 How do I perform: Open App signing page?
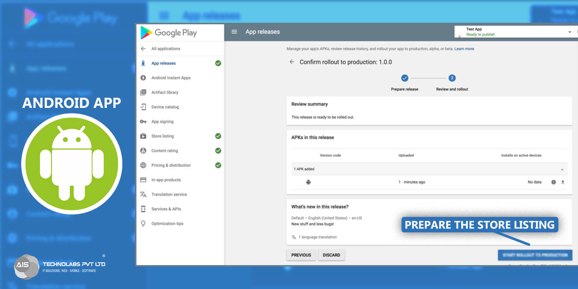pos(162,122)
